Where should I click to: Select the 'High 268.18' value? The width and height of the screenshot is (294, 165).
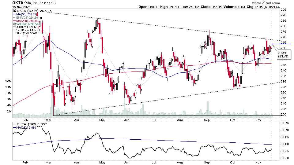click(x=169, y=7)
